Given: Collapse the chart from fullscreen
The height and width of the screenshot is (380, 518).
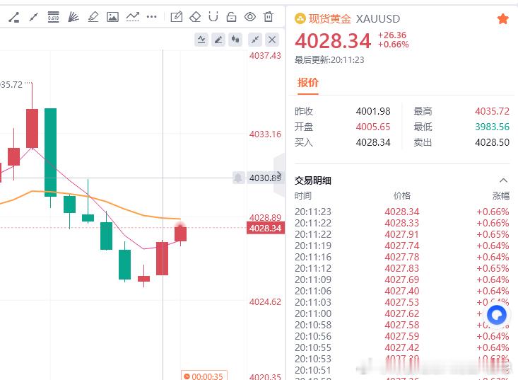Looking at the screenshot, I should point(255,40).
